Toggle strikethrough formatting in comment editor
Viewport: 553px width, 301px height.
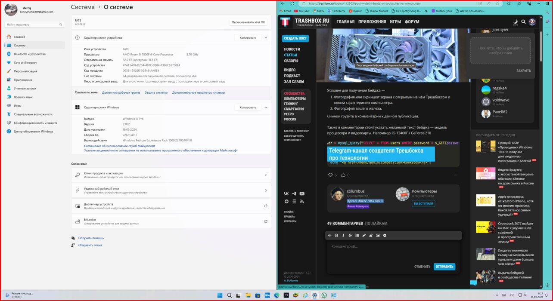[350, 235]
